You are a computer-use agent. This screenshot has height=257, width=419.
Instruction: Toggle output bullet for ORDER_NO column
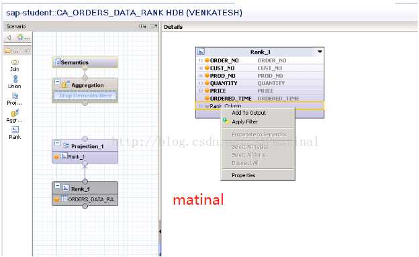click(207, 60)
